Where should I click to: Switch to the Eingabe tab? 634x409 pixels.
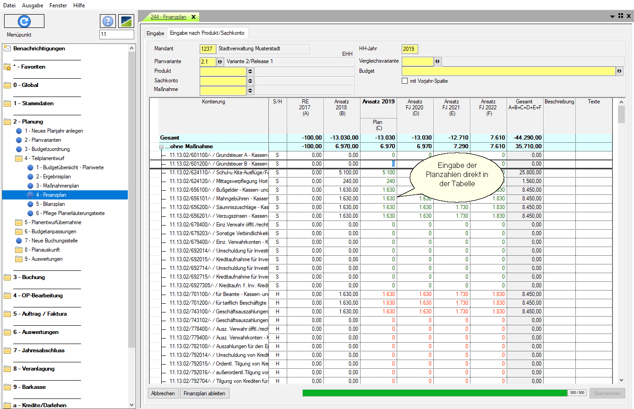point(155,33)
